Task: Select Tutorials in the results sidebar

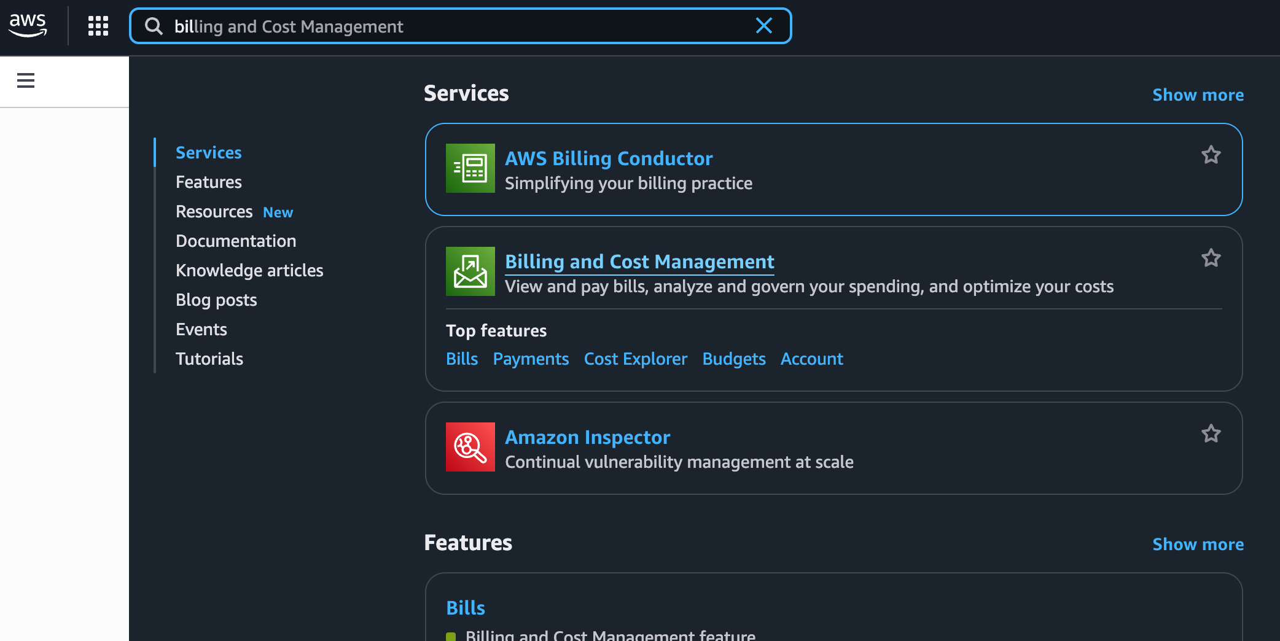Action: (209, 359)
